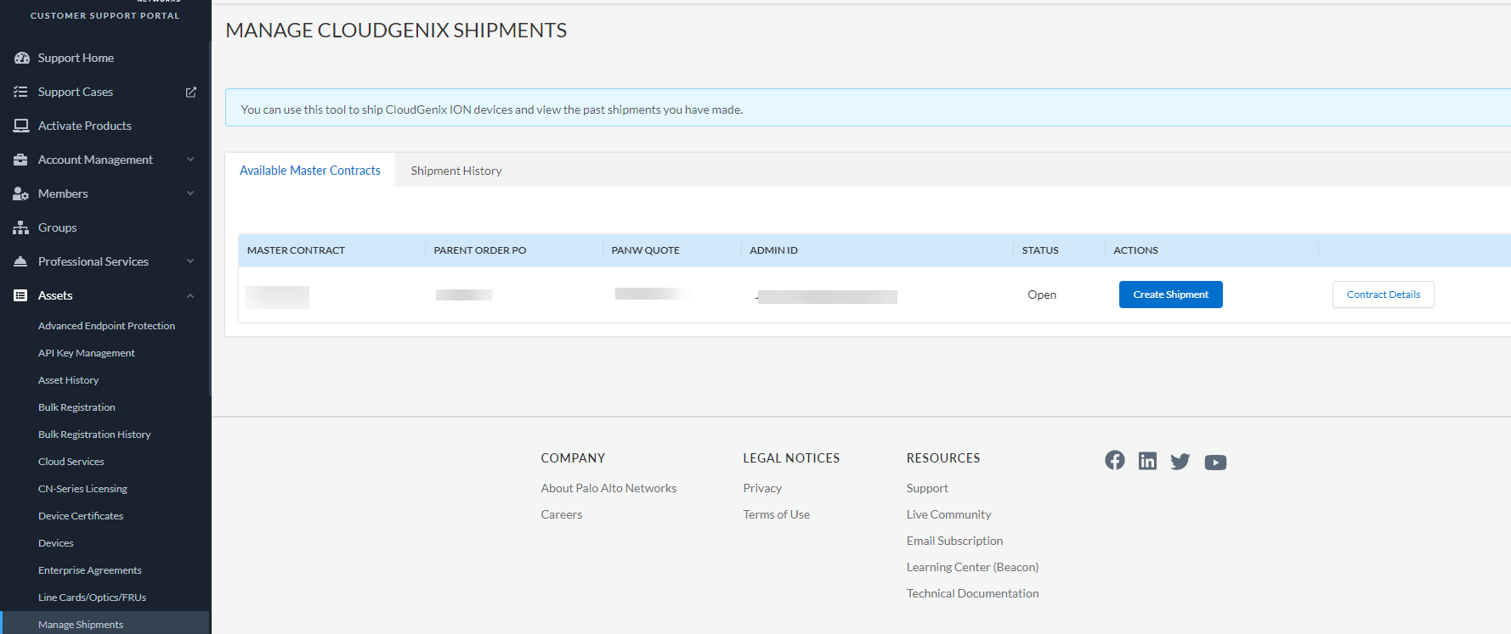Open the Twitter social icon
The width and height of the screenshot is (1511, 634).
click(x=1180, y=462)
